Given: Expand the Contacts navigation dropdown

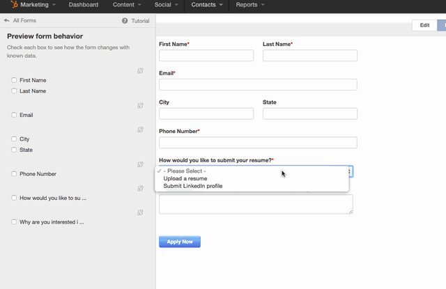Looking at the screenshot, I should pyautogui.click(x=207, y=5).
